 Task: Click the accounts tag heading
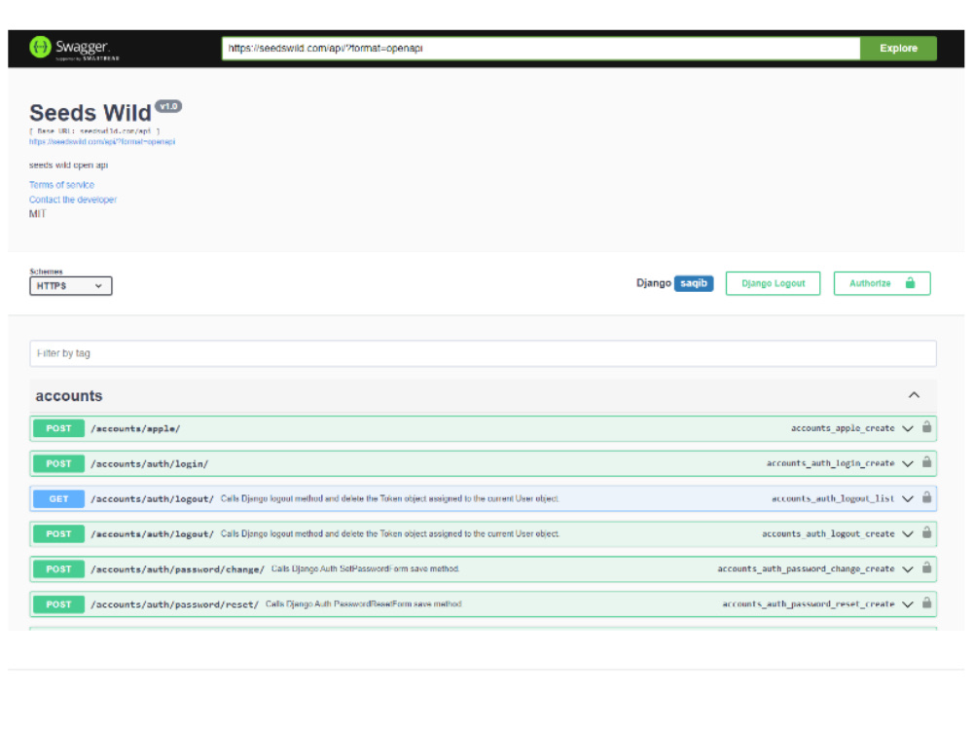(69, 396)
